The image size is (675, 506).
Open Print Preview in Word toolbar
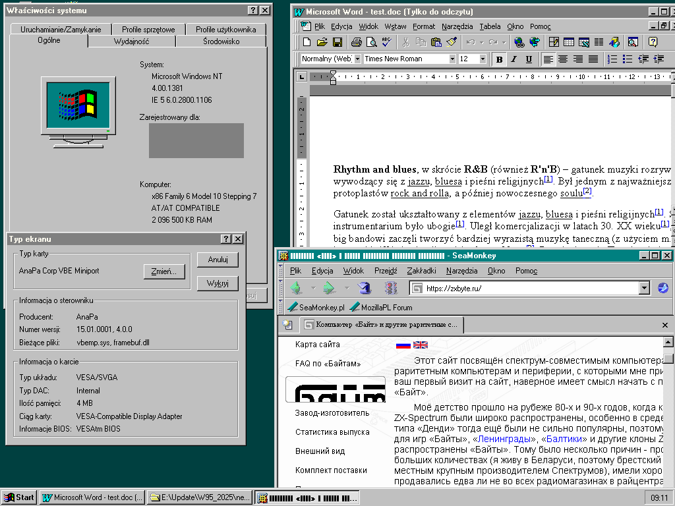coord(371,42)
